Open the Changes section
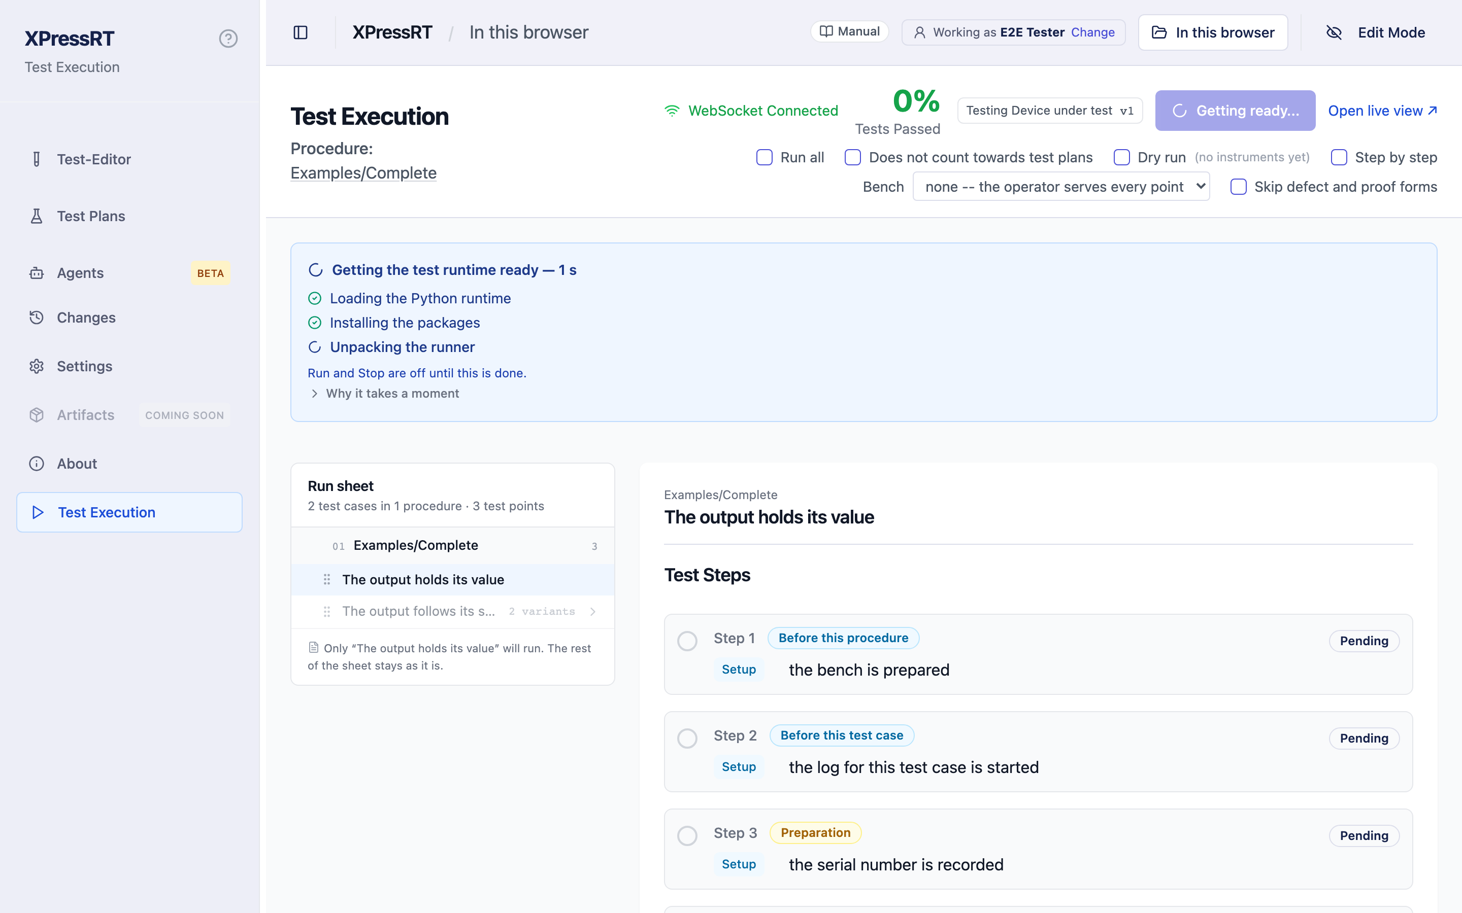This screenshot has height=913, width=1462. tap(129, 318)
